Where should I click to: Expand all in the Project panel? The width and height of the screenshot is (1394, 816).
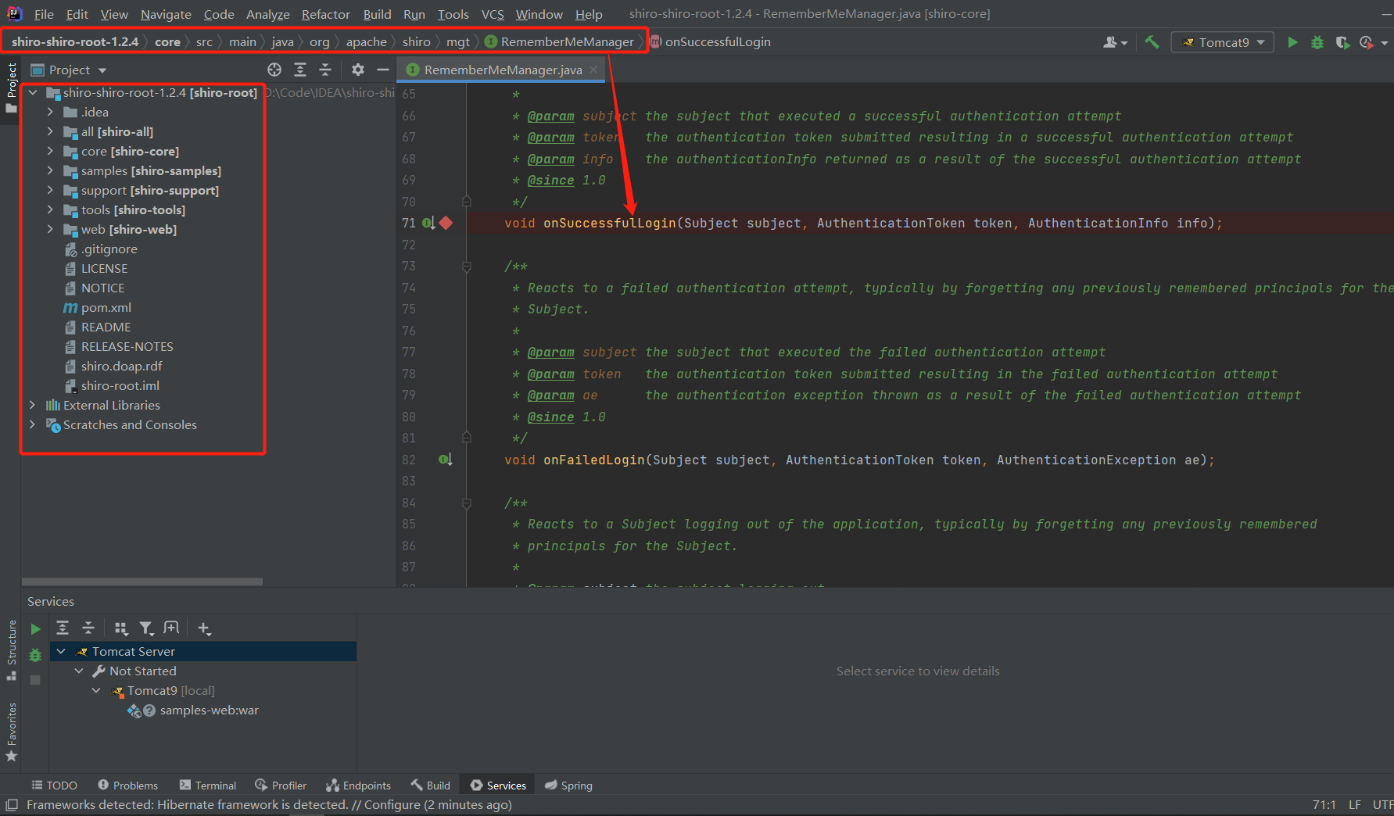[x=300, y=70]
